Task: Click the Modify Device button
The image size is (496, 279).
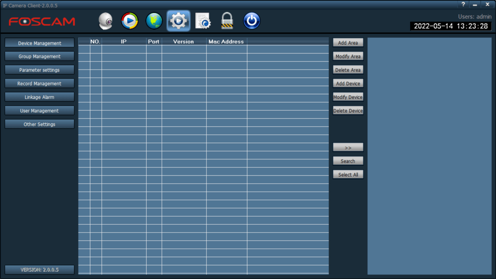Action: 348,97
